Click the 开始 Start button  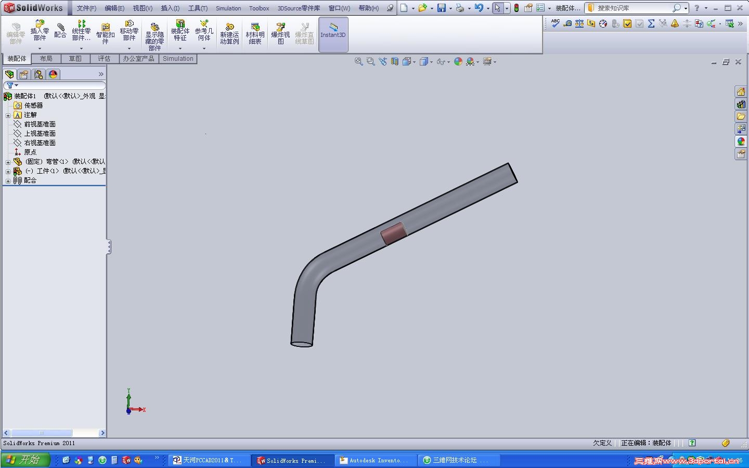coord(25,460)
